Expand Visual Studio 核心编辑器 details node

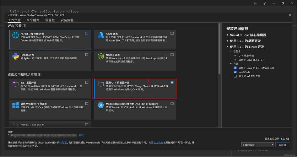tap(228, 35)
